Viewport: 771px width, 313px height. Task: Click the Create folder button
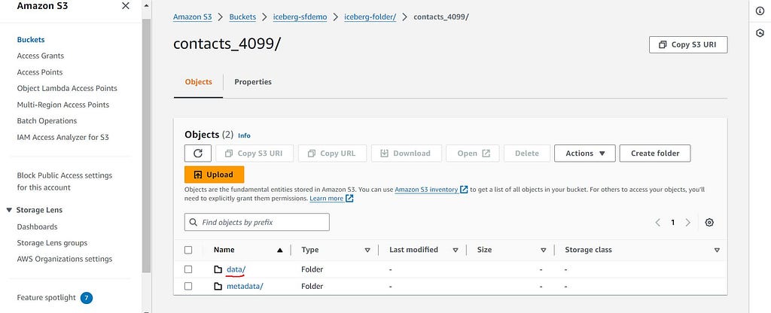pos(655,153)
